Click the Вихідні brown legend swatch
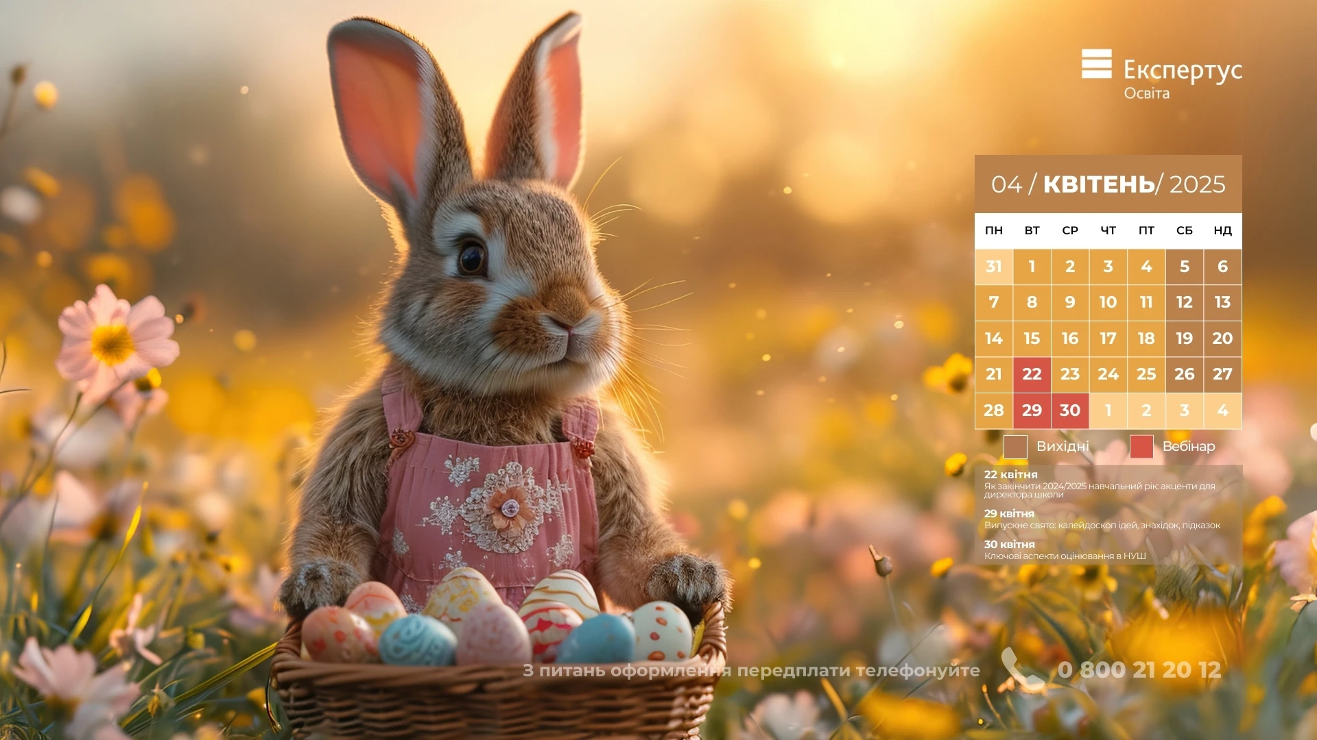Viewport: 1317px width, 740px height. 1015,447
